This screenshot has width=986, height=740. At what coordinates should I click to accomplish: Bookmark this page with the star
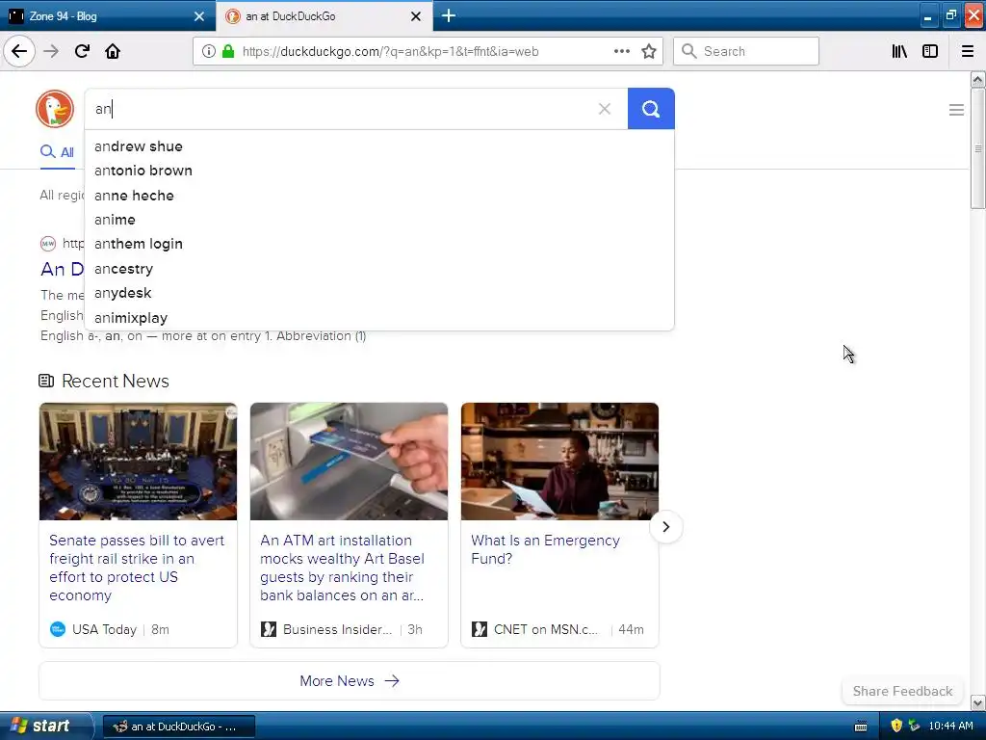coord(649,51)
